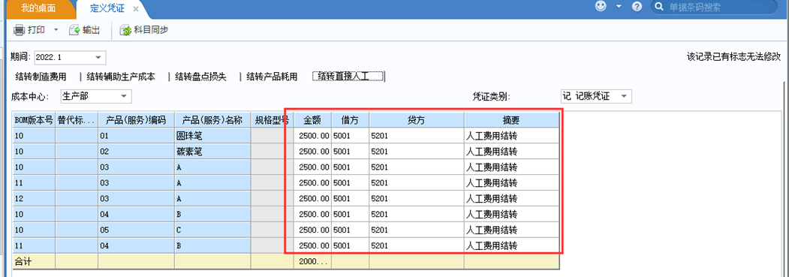The image size is (789, 277).
Task: Click the 规格型号 column header
Action: pyautogui.click(x=272, y=119)
